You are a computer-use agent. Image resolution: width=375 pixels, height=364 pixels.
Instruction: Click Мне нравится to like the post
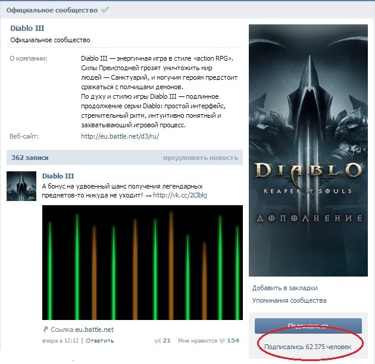(x=198, y=341)
